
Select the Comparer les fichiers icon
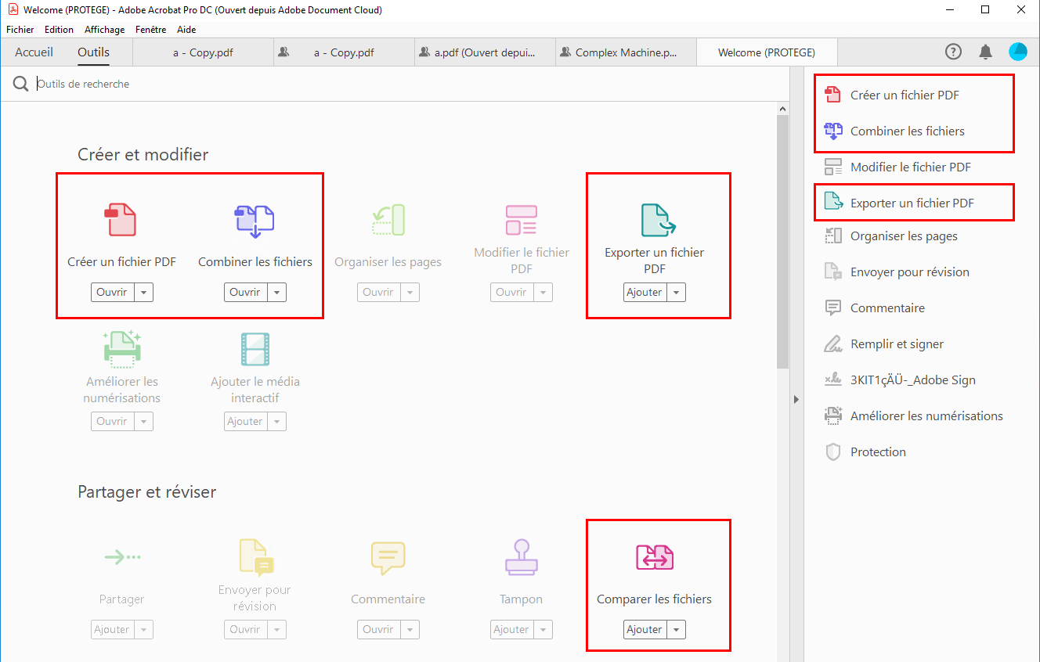(x=654, y=557)
